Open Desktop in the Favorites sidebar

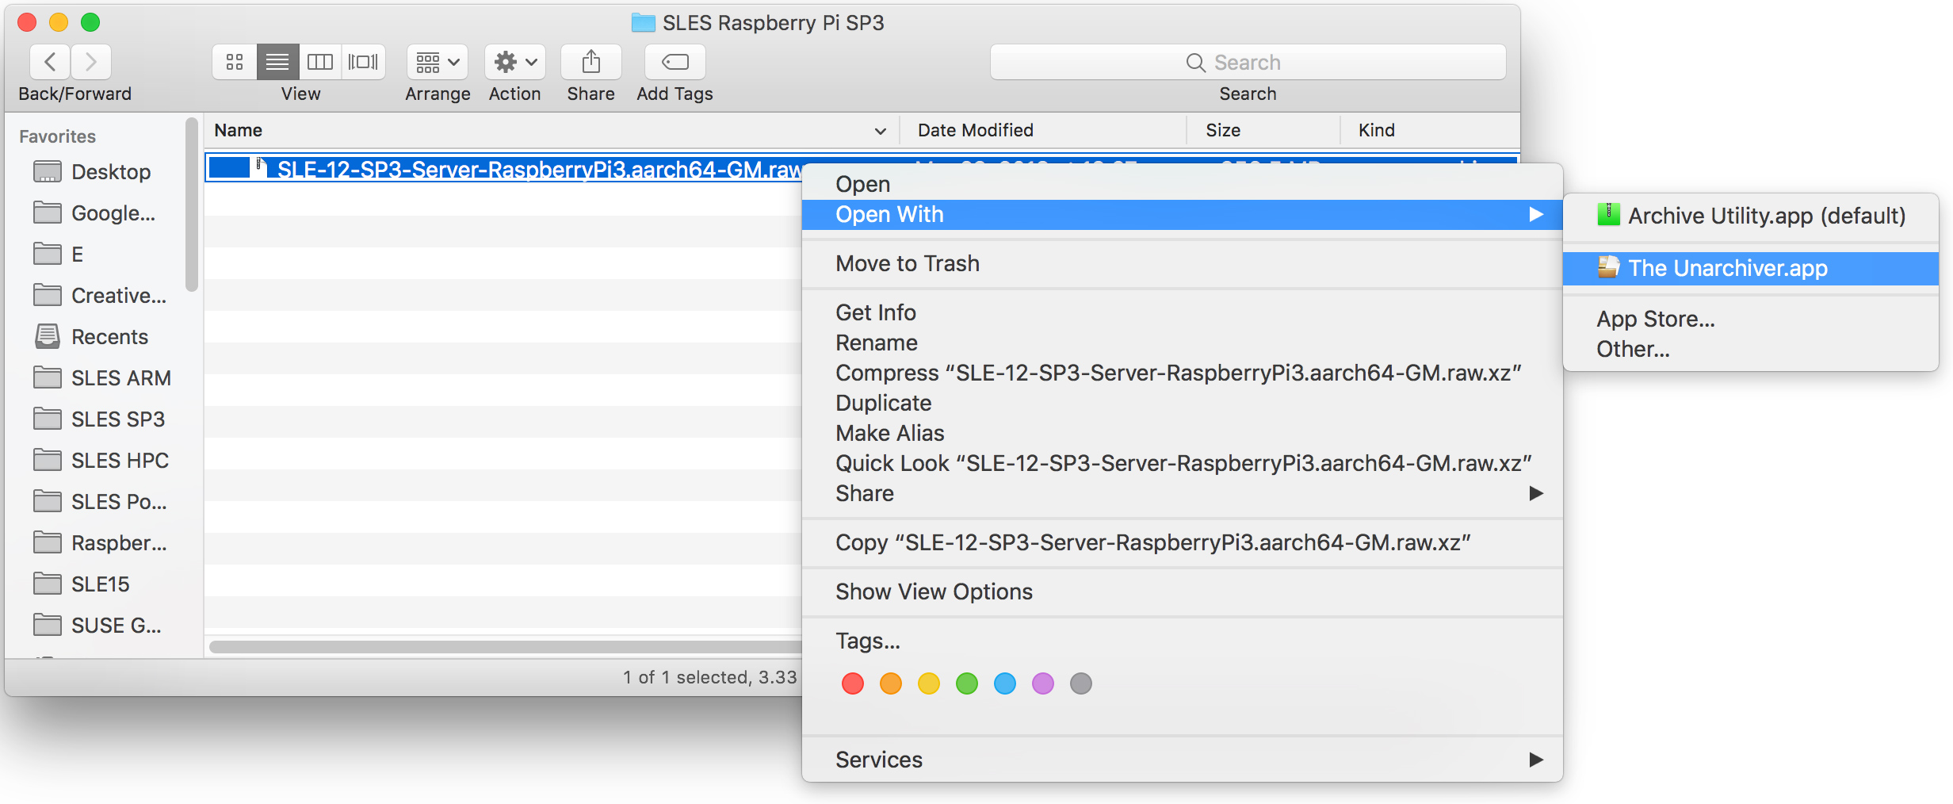(x=110, y=172)
